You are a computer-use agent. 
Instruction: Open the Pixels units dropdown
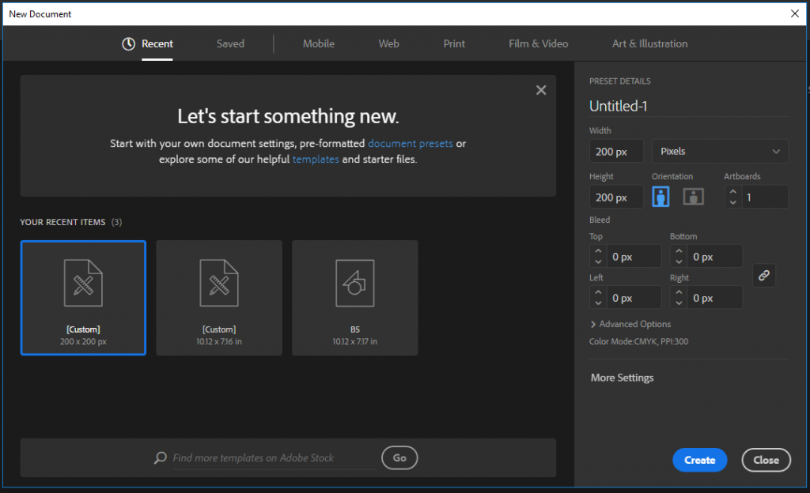[720, 151]
